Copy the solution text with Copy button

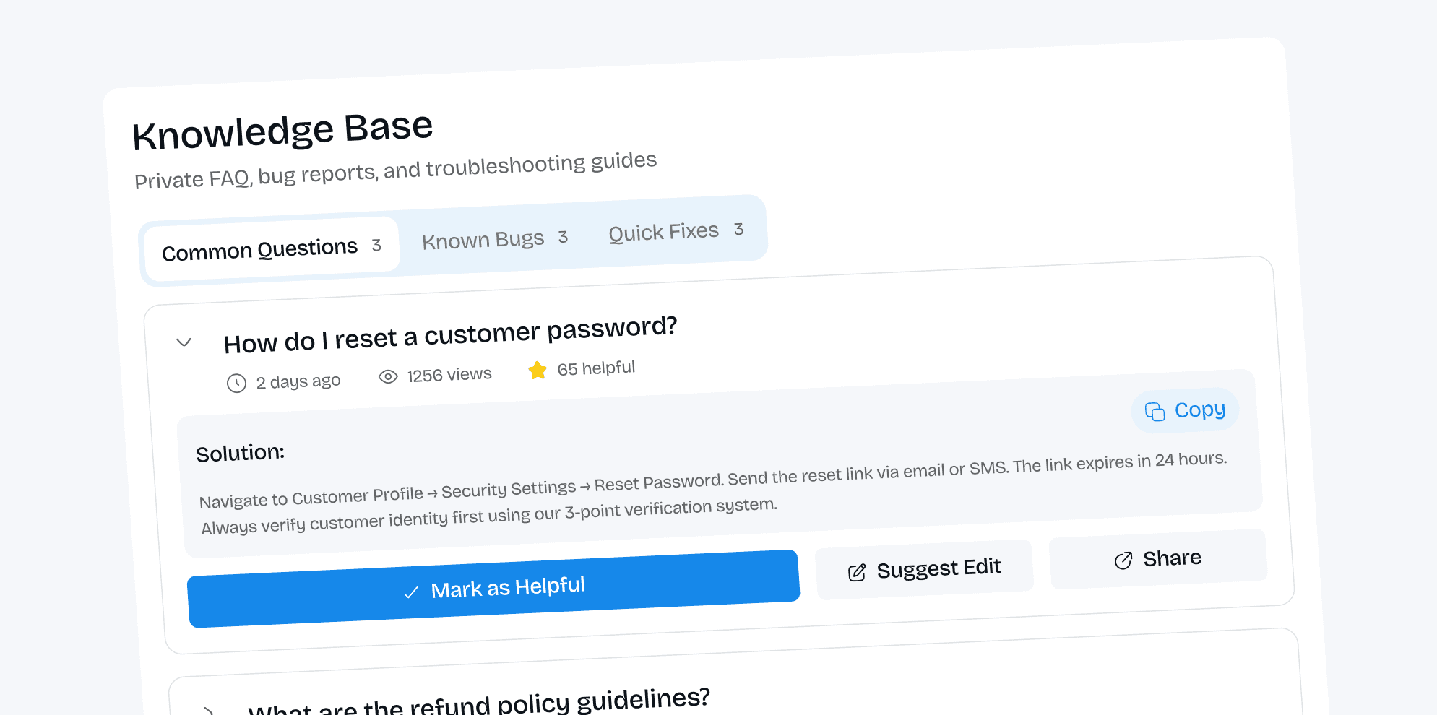click(x=1185, y=410)
